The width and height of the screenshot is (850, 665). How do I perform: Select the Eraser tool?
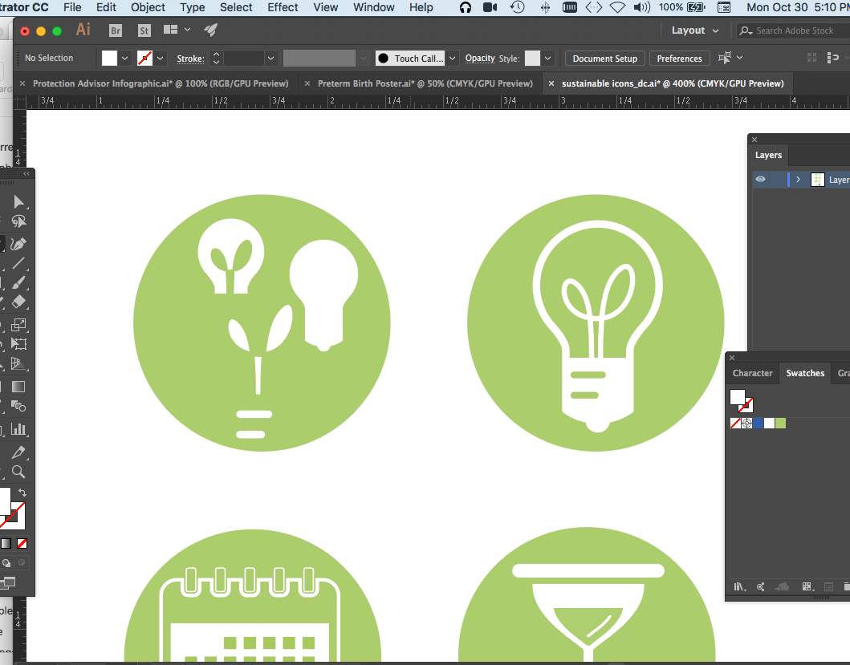[18, 302]
